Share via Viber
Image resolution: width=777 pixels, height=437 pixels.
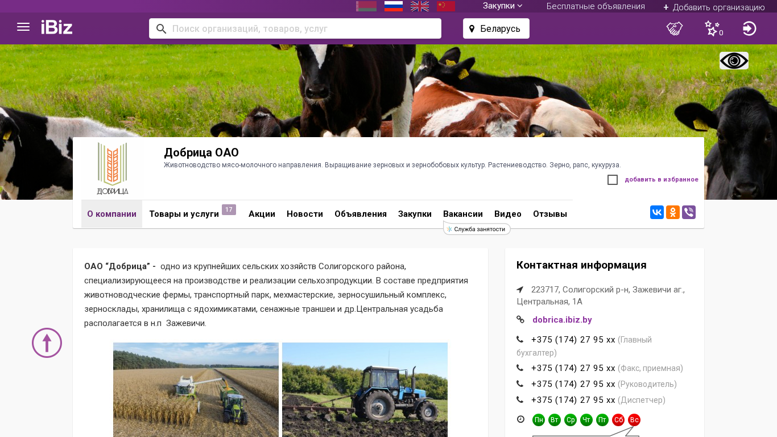[x=689, y=212]
